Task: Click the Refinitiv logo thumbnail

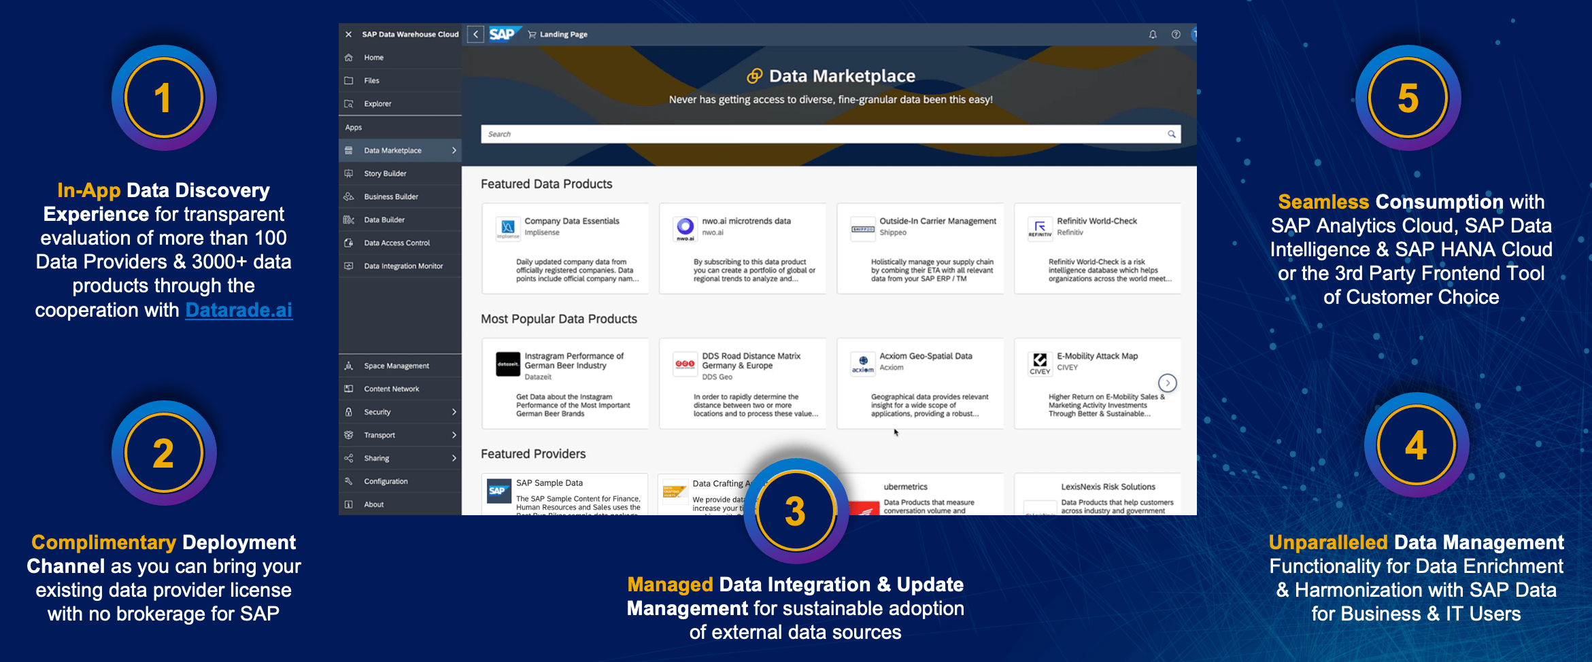Action: coord(1040,228)
